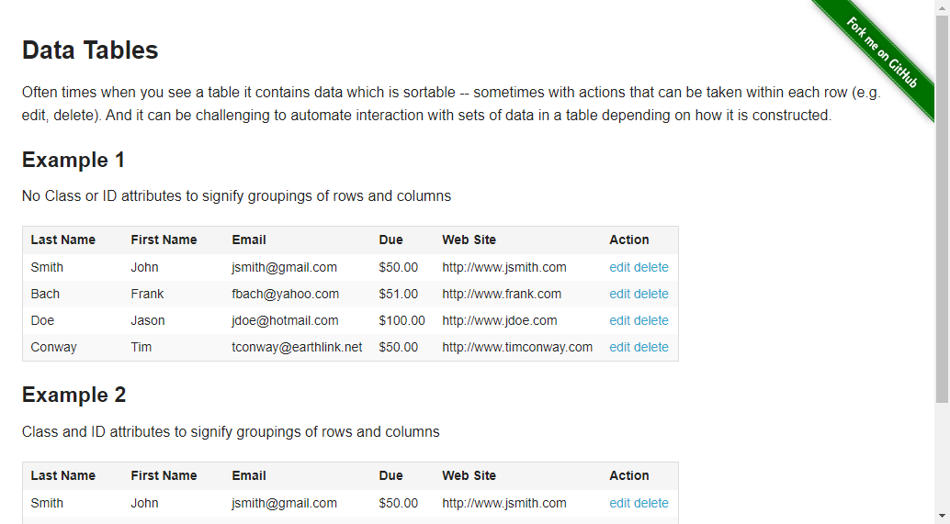Edit the Smith row in Example 1

(620, 267)
